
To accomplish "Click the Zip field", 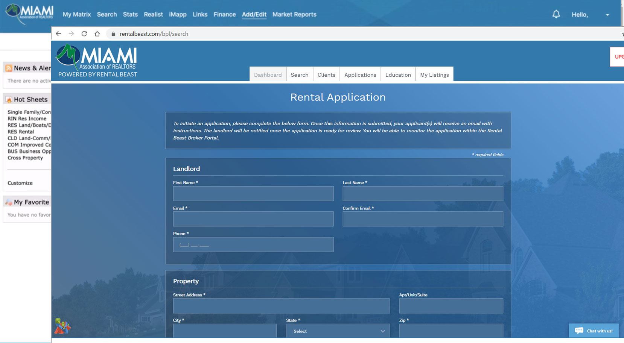I will coord(451,331).
